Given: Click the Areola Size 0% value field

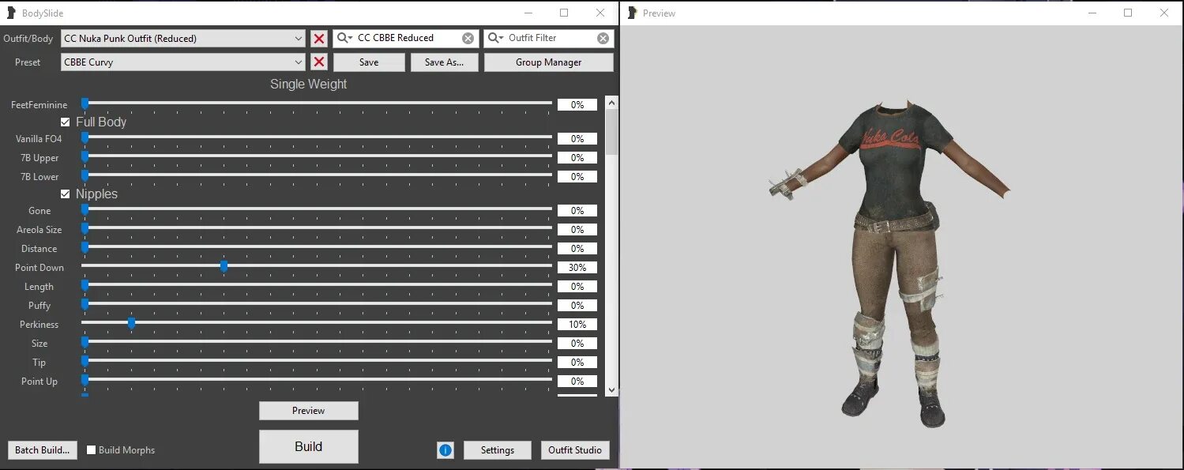Looking at the screenshot, I should pyautogui.click(x=577, y=230).
